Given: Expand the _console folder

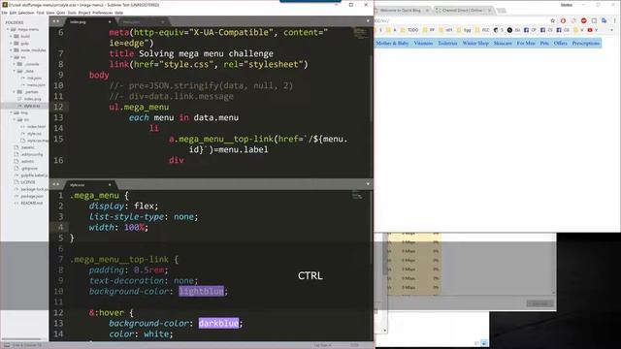Looking at the screenshot, I should [15, 64].
